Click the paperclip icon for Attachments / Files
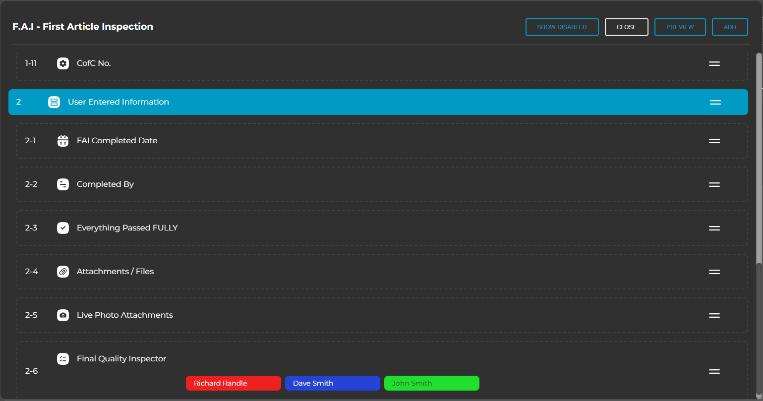Image resolution: width=763 pixels, height=401 pixels. (63, 272)
